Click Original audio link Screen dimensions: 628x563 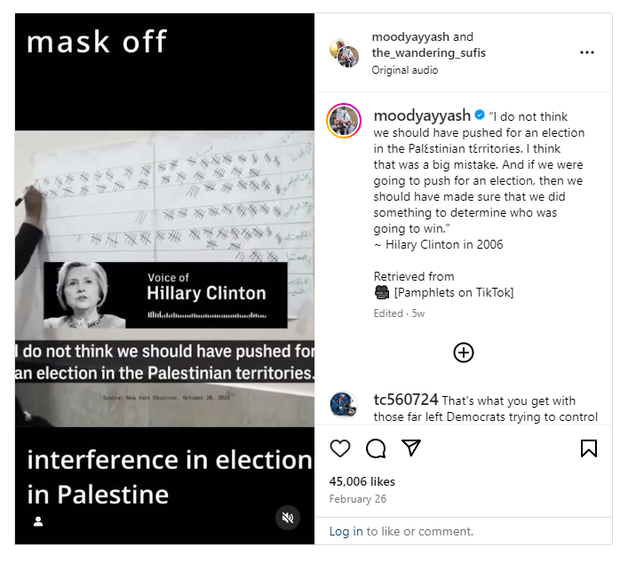(x=404, y=70)
